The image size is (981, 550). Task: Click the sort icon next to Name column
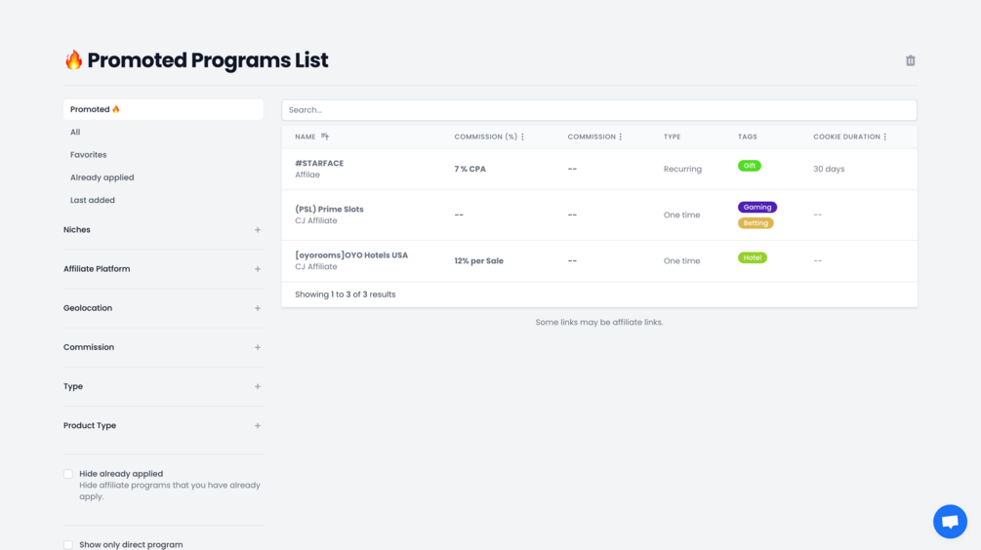325,137
